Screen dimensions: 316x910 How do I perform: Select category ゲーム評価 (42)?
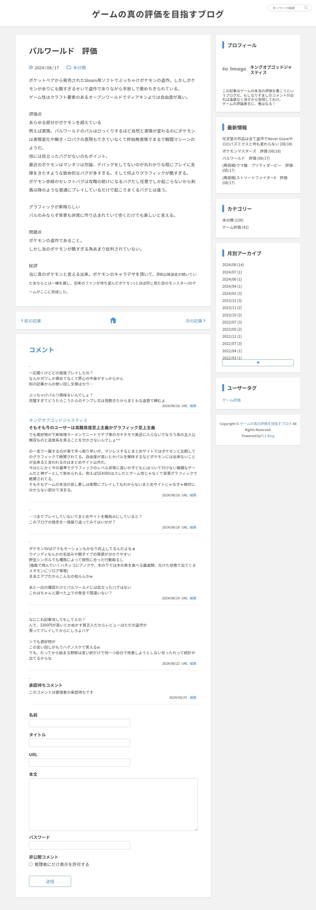235,227
